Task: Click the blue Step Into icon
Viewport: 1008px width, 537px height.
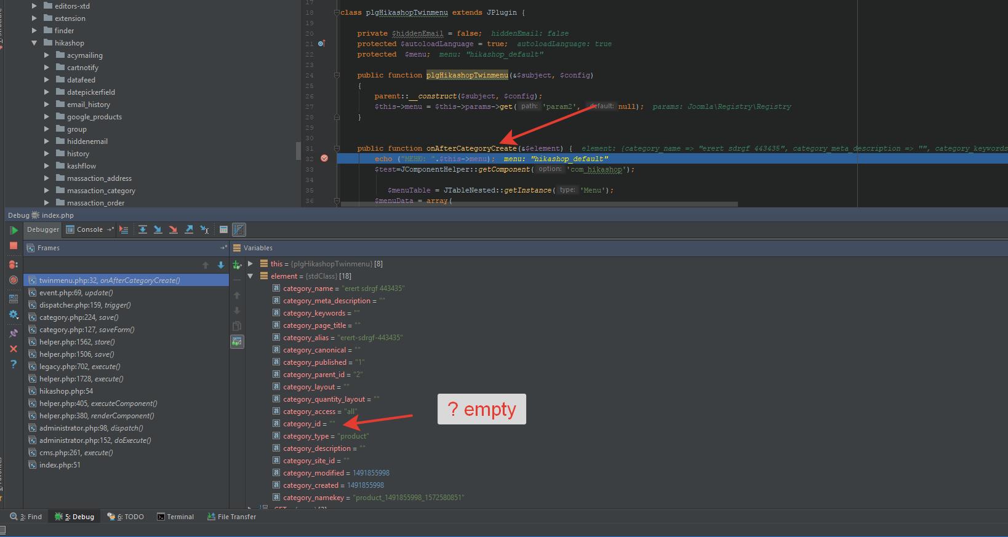Action: coord(158,229)
